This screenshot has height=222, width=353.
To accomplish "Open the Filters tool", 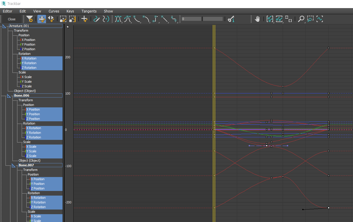I will click(30, 19).
